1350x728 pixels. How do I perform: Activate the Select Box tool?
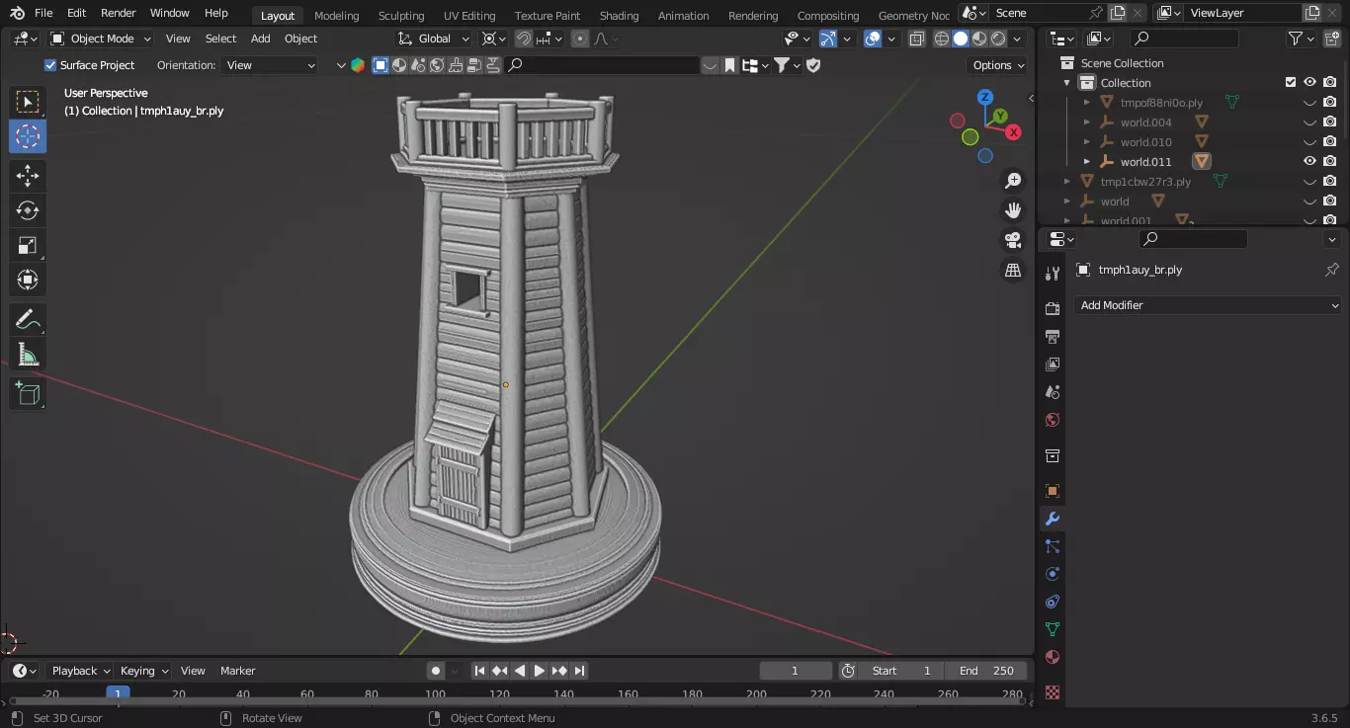(28, 102)
